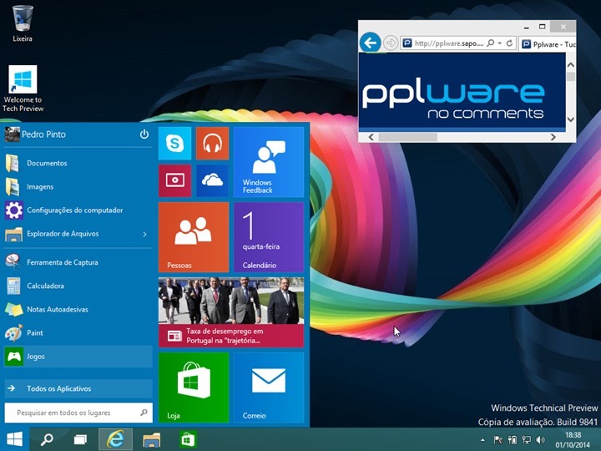Click the magnifier in the Start search box

pyautogui.click(x=144, y=413)
